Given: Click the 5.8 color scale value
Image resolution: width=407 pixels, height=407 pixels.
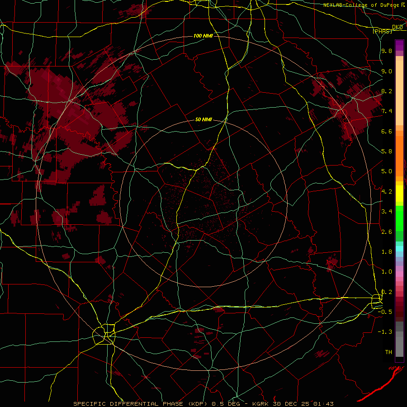Looking at the screenshot, I should coord(387,151).
